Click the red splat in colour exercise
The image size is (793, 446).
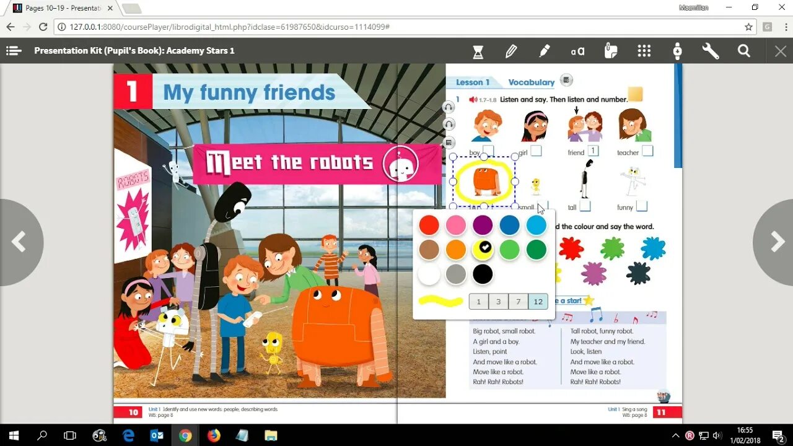571,248
